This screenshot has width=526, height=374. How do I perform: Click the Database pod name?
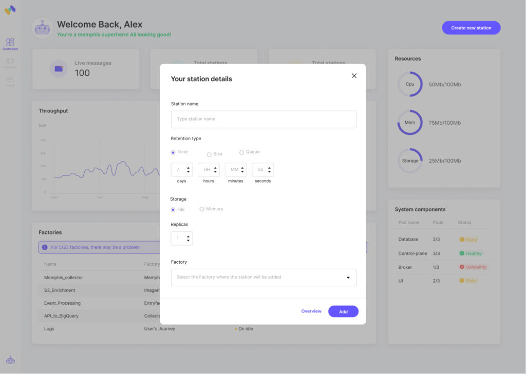point(408,239)
